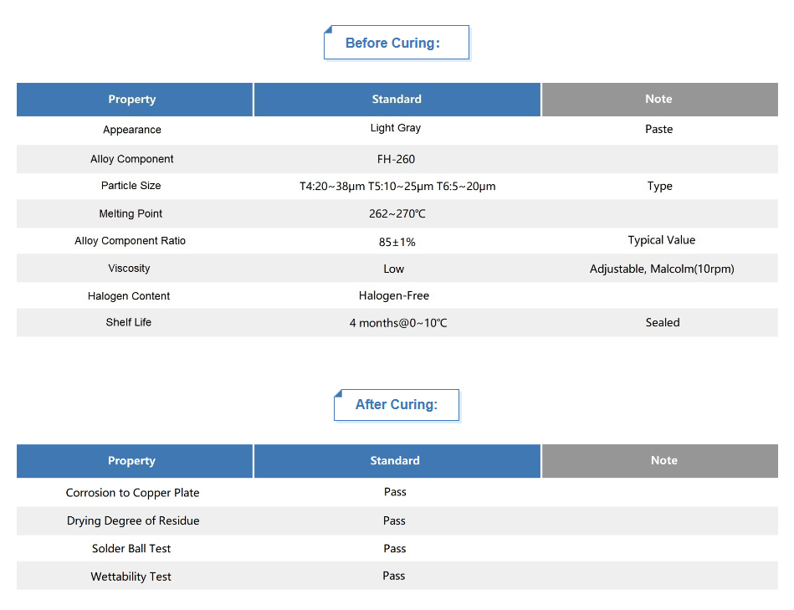This screenshot has width=794, height=610.
Task: Click the 'Halogen-Free' value
Action: click(394, 295)
